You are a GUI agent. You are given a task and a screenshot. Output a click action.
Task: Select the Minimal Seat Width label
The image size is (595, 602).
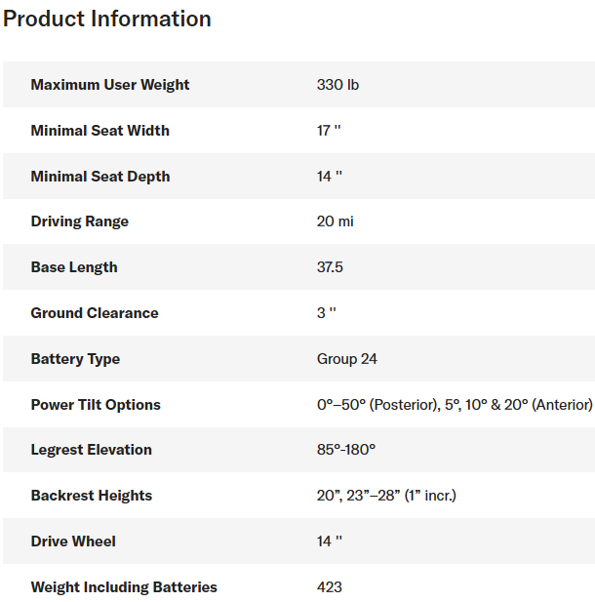pos(99,131)
